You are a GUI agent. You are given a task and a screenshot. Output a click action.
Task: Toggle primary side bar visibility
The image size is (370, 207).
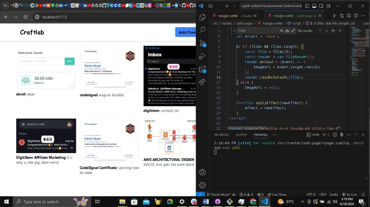[x=307, y=6]
